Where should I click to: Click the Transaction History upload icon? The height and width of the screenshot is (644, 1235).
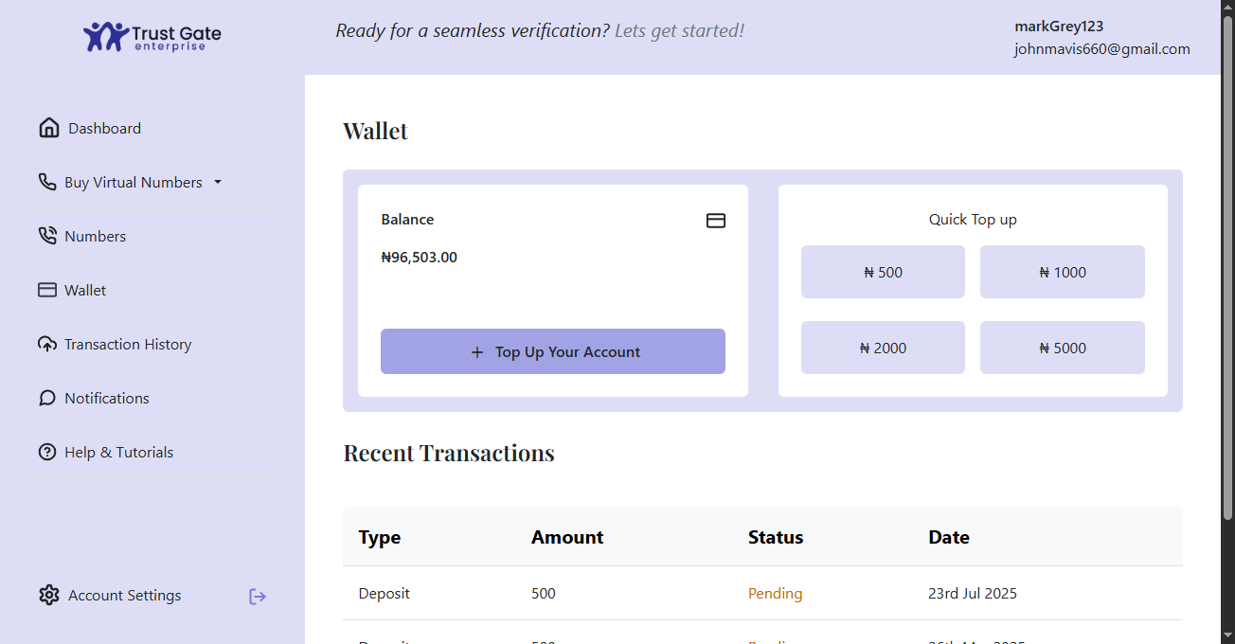coord(47,344)
